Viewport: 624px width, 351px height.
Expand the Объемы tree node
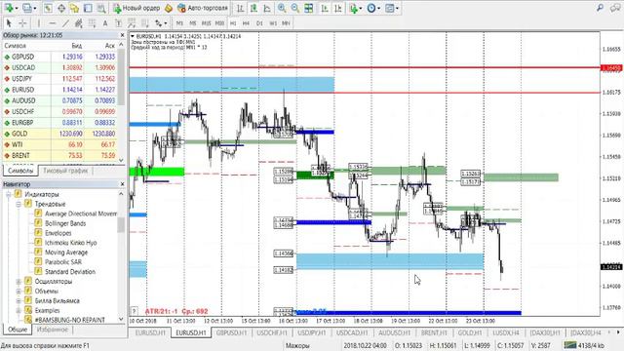pos(19,291)
